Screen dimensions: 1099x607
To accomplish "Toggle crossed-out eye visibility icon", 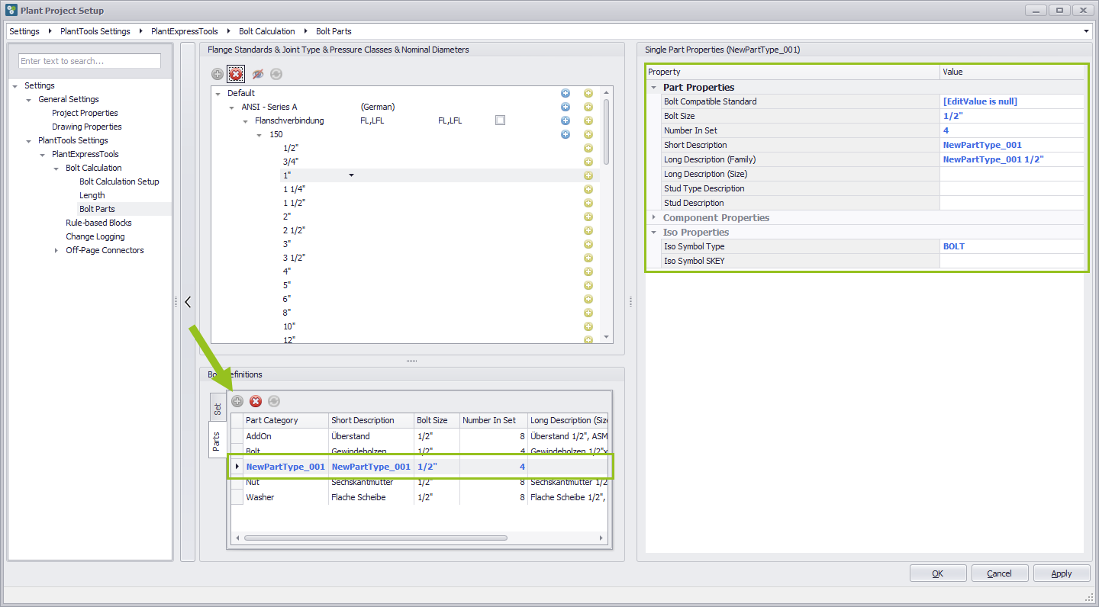I will pos(258,74).
